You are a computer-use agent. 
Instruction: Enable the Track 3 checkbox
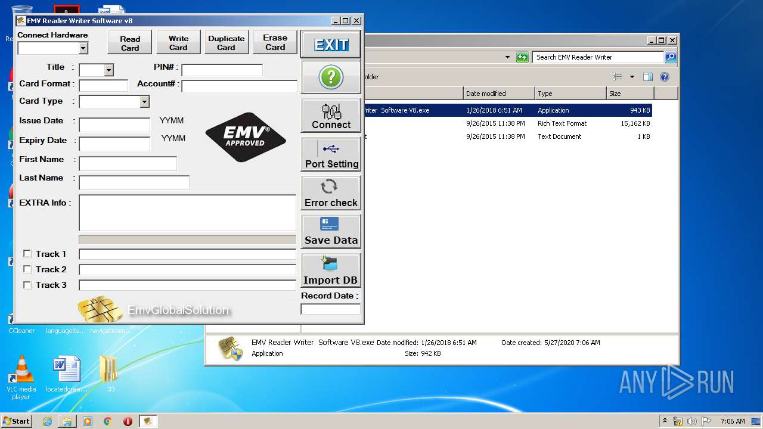click(27, 285)
